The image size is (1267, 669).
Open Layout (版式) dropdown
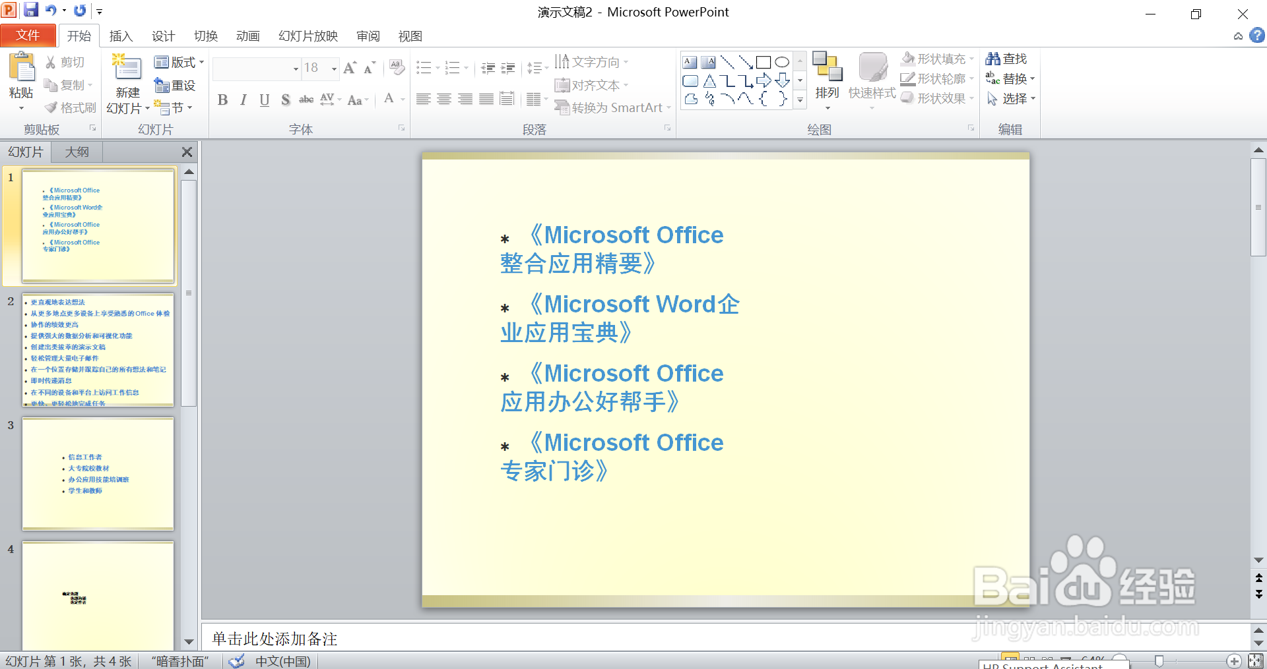point(179,62)
